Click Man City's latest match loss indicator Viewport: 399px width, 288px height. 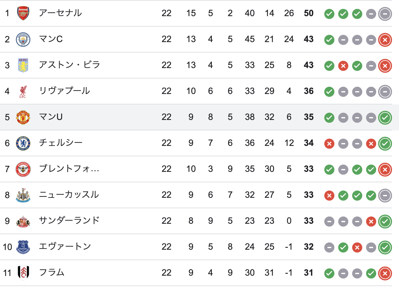(x=385, y=40)
